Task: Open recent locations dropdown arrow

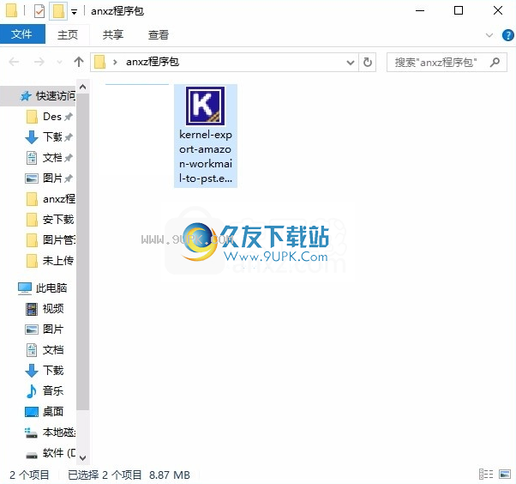Action: (59, 62)
